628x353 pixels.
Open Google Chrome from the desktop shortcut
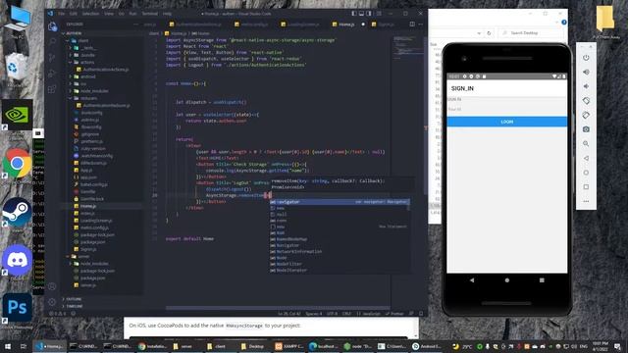coord(17,164)
